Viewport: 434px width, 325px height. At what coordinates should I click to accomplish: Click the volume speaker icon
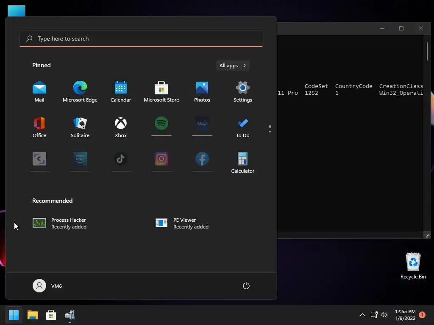coord(384,315)
